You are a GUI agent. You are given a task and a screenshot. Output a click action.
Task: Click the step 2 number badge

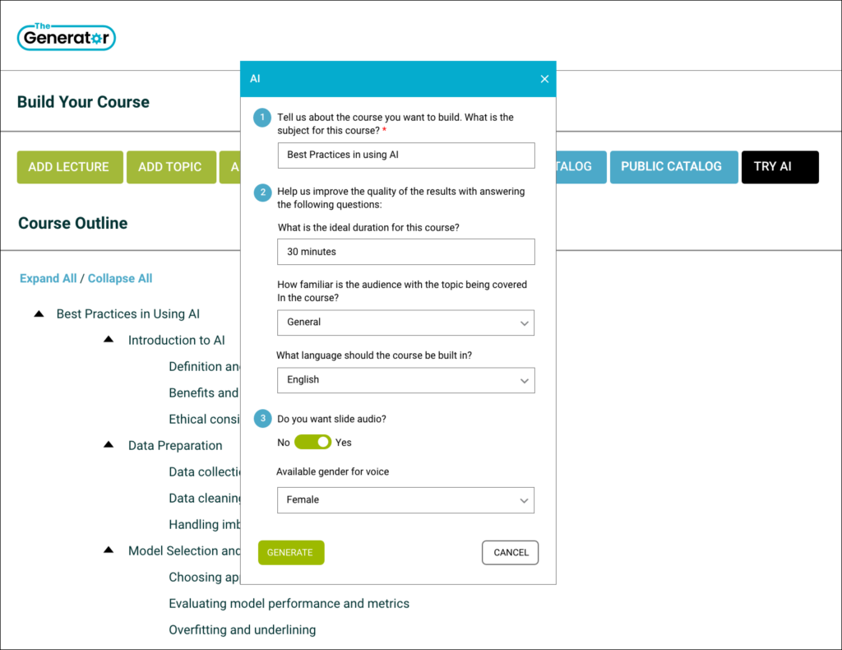(x=262, y=192)
